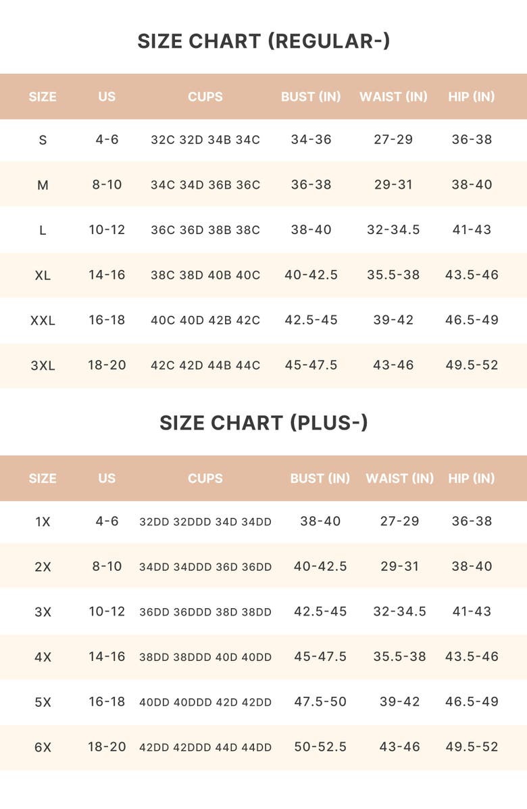Select the 3XL size row label

[x=43, y=365]
